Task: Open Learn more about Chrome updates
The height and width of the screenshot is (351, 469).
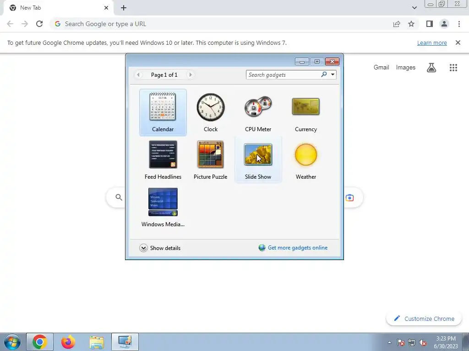Action: click(432, 43)
